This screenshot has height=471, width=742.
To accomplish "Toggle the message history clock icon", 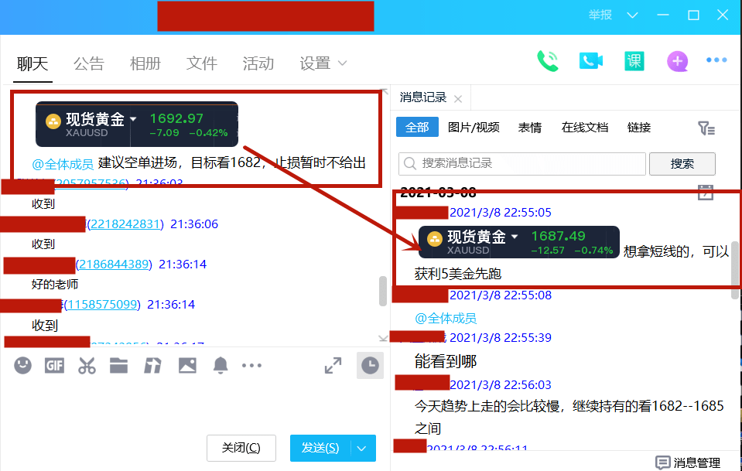I will 370,366.
